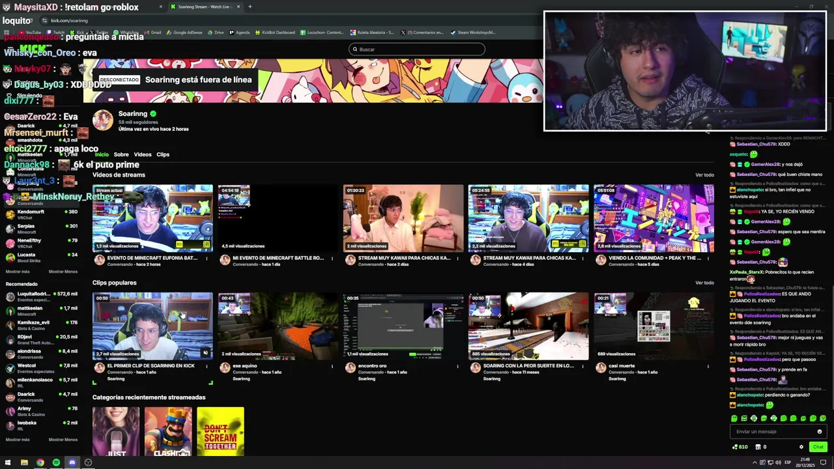Viewport: 834px width, 469px height.
Task: Open Spotify from the taskbar
Action: (x=56, y=462)
